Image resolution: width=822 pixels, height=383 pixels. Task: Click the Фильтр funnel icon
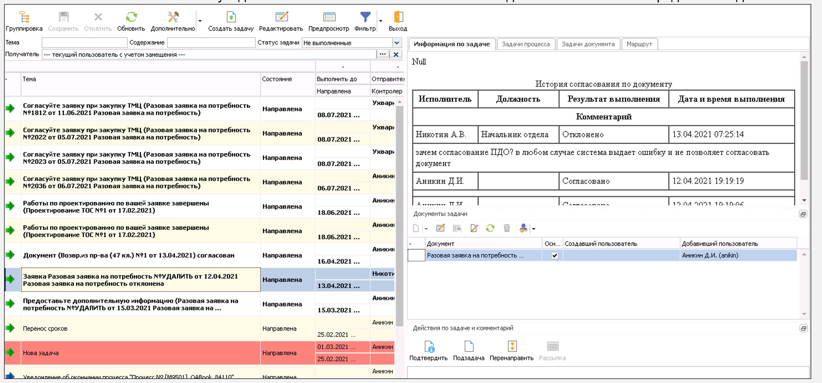pyautogui.click(x=365, y=18)
